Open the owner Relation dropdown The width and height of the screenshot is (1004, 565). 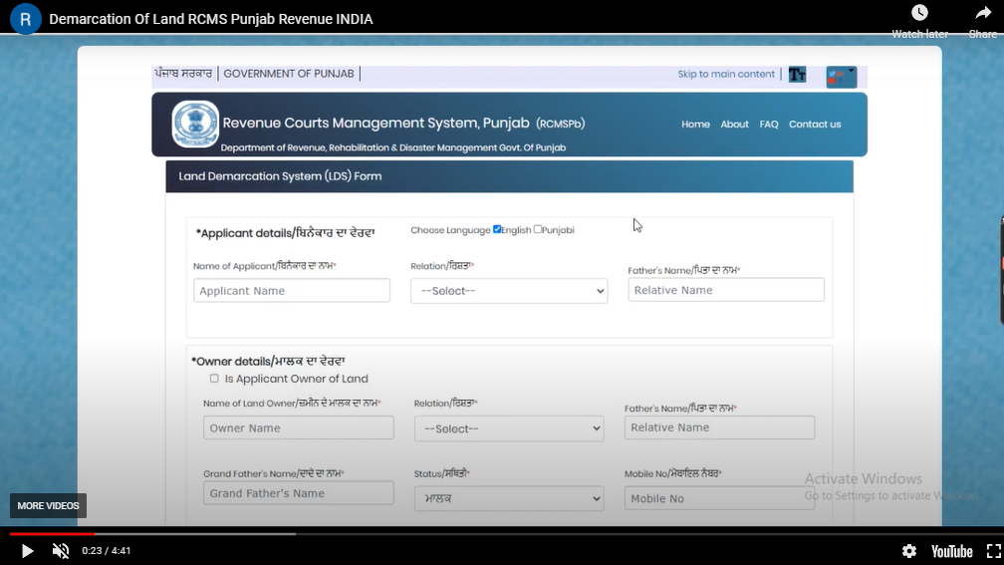pyautogui.click(x=509, y=428)
